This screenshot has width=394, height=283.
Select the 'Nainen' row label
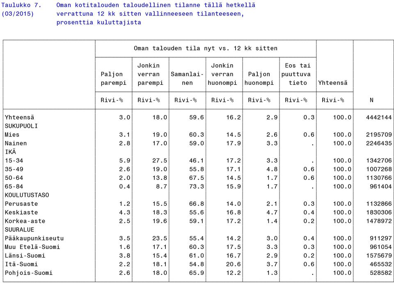coord(16,143)
